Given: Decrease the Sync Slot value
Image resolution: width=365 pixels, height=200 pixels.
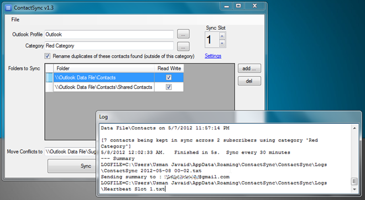Looking at the screenshot, I should 222,43.
